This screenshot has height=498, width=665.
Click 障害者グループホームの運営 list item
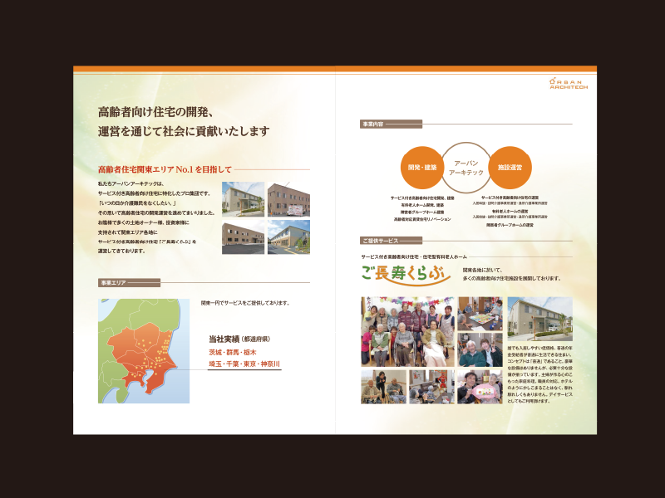click(x=510, y=225)
